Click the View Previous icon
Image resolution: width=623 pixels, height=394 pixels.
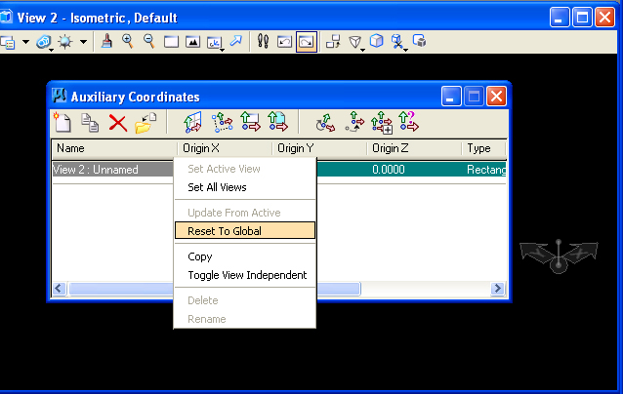[x=284, y=42]
